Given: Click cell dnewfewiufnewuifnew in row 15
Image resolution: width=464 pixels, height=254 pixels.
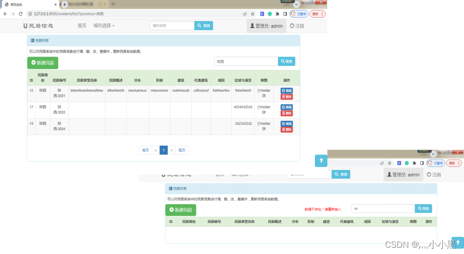Looking at the screenshot, I should (87, 91).
